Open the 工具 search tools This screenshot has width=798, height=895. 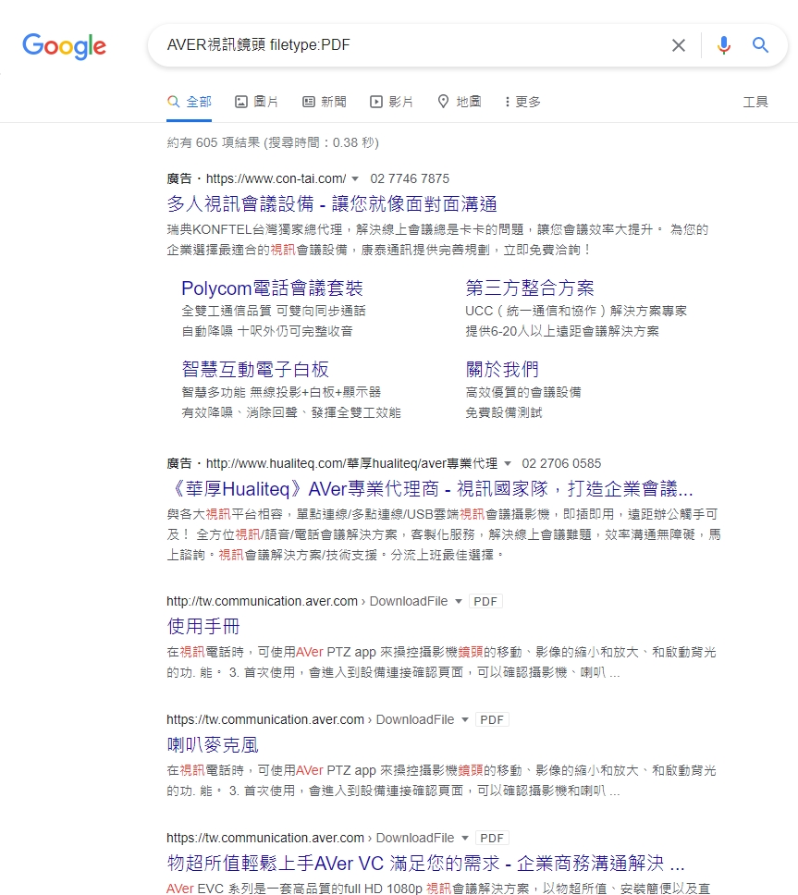click(x=755, y=102)
